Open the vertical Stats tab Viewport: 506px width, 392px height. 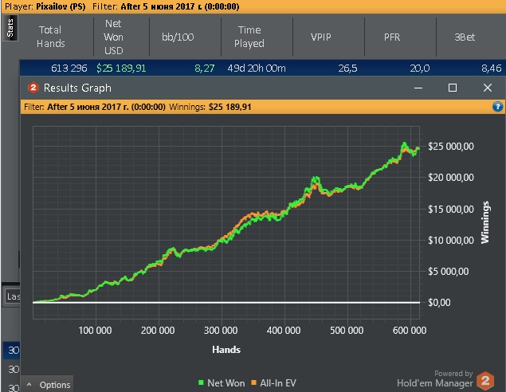pyautogui.click(x=10, y=28)
